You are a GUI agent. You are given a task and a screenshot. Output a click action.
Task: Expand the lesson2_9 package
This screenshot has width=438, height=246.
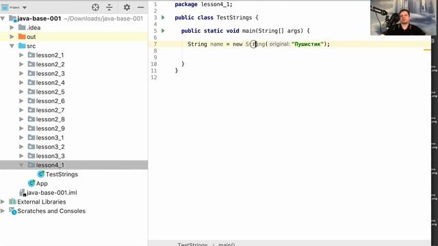coord(21,128)
